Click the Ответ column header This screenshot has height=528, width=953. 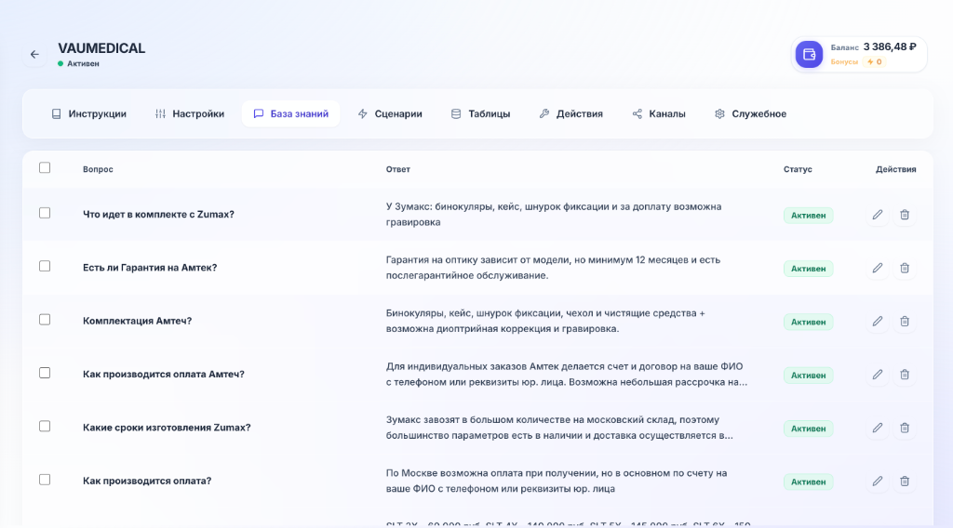(x=398, y=169)
